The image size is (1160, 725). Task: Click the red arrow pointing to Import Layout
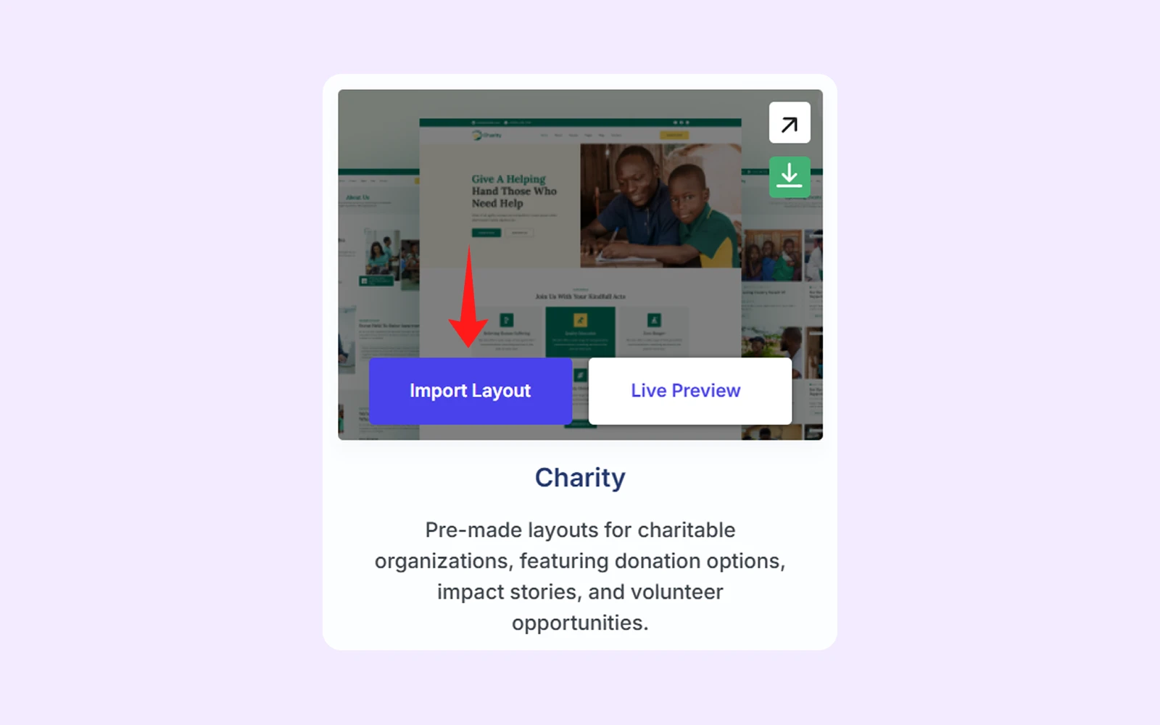point(468,297)
